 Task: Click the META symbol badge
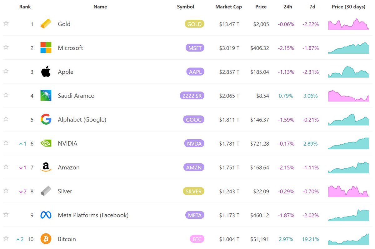195,215
